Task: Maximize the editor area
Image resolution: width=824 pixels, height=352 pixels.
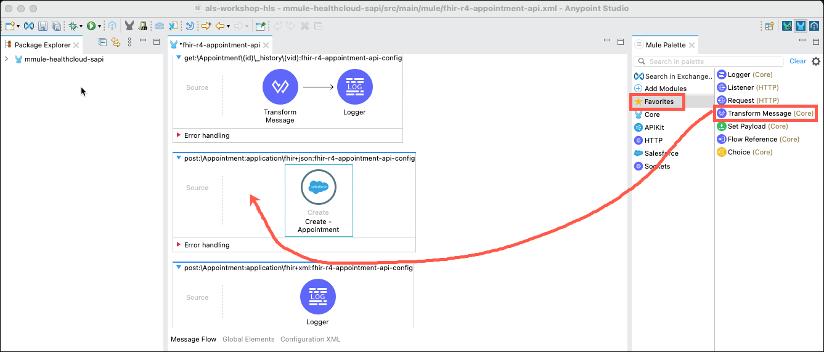Action: coord(621,42)
